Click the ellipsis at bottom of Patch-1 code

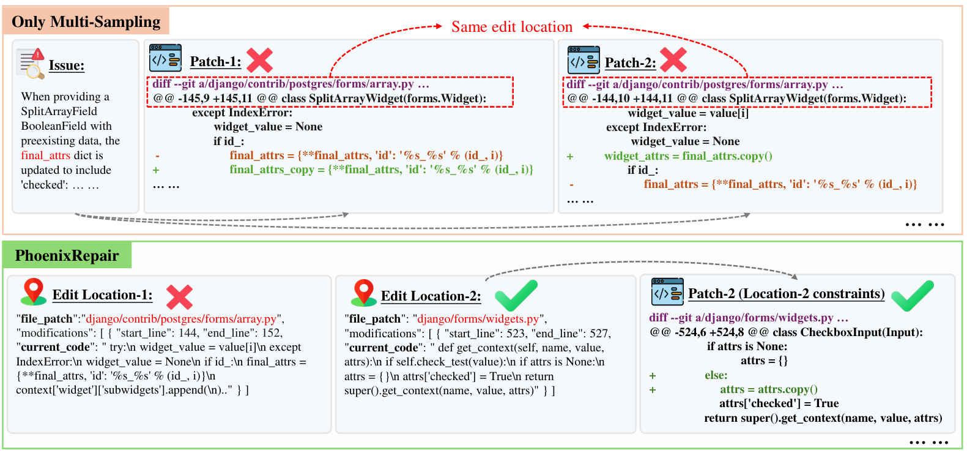point(166,186)
